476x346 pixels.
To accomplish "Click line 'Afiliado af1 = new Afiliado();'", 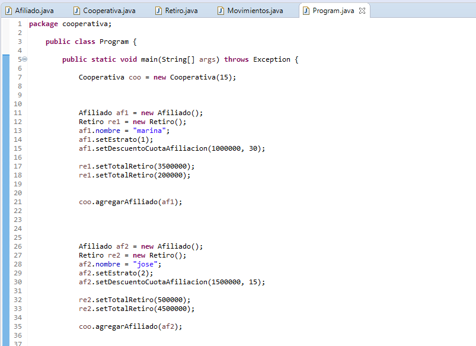I will pos(140,113).
